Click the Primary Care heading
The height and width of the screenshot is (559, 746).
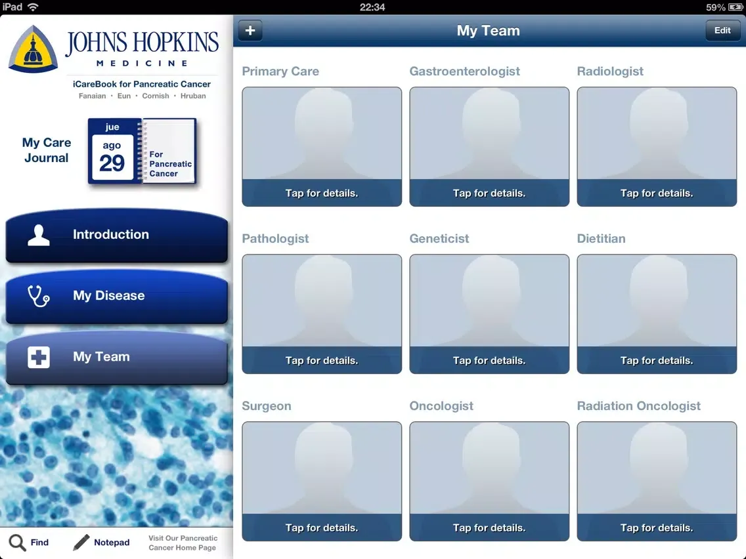pos(280,72)
